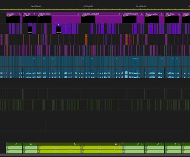Click music note icon on audio clip aligned with Pier Lounge

[x=158, y=144]
